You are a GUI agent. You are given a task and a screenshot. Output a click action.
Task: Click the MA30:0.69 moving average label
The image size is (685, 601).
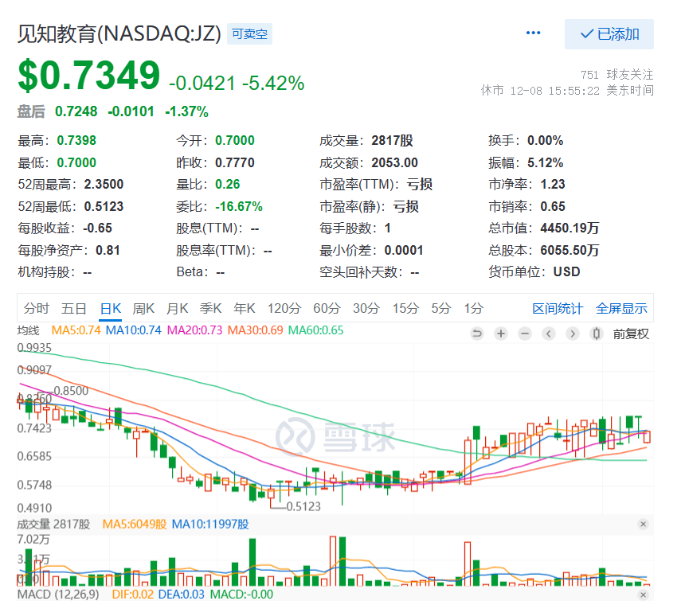(x=255, y=330)
